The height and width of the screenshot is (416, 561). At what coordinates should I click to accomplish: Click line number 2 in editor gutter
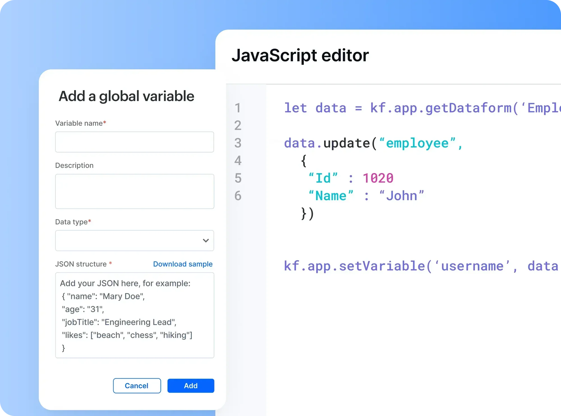(238, 125)
